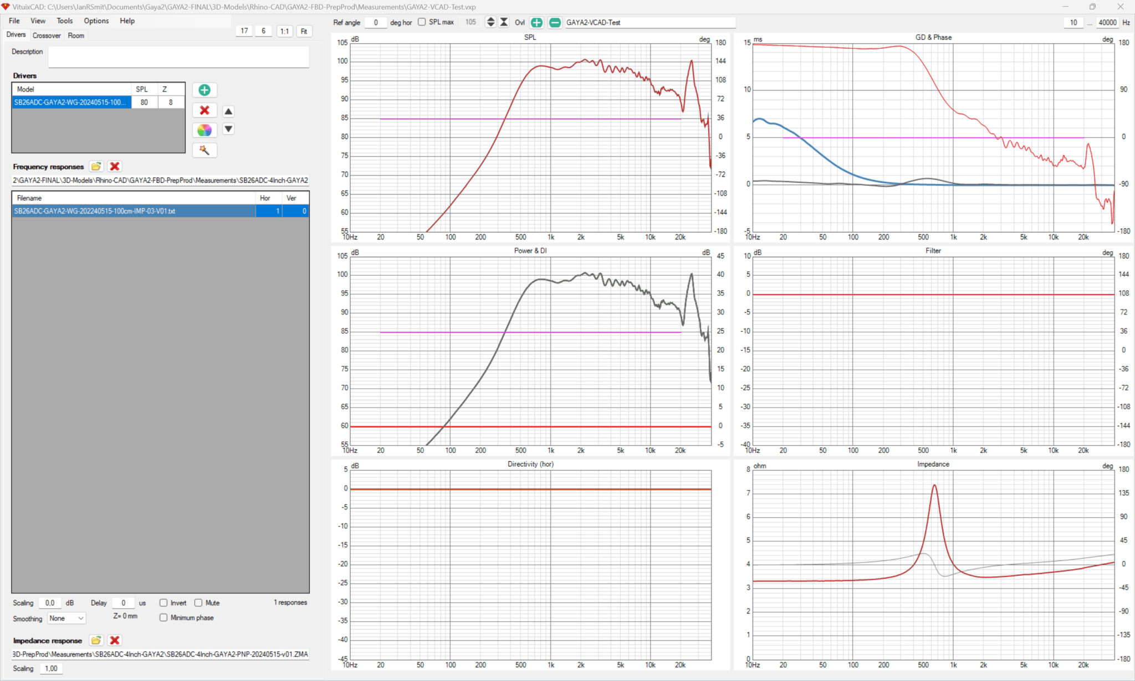
Task: Open the Help menu
Action: tap(127, 20)
